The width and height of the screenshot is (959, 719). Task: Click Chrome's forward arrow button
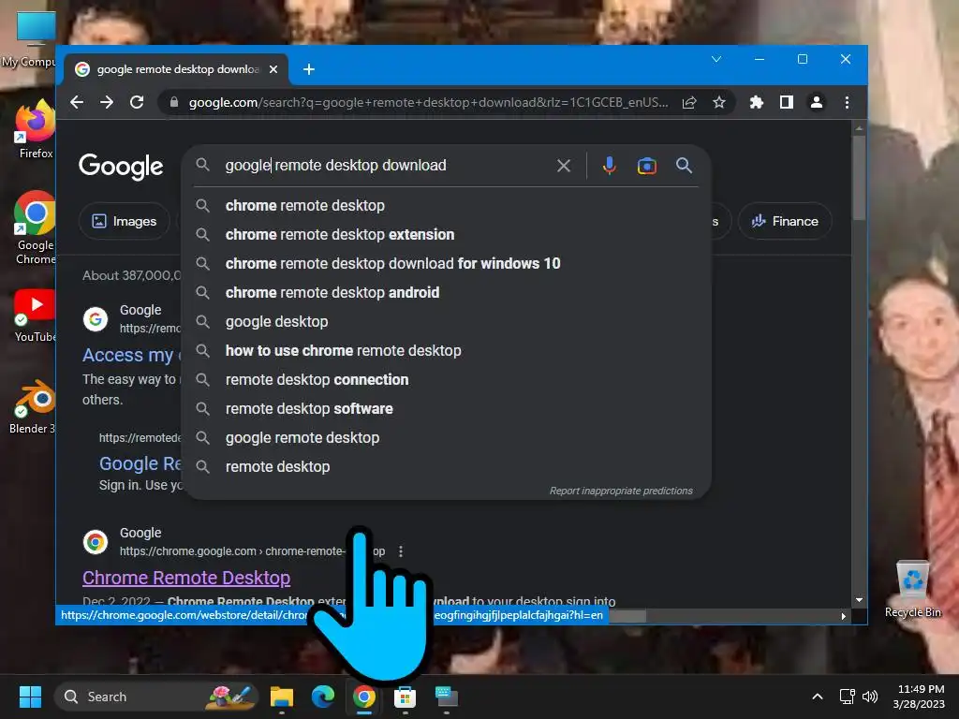pyautogui.click(x=107, y=102)
